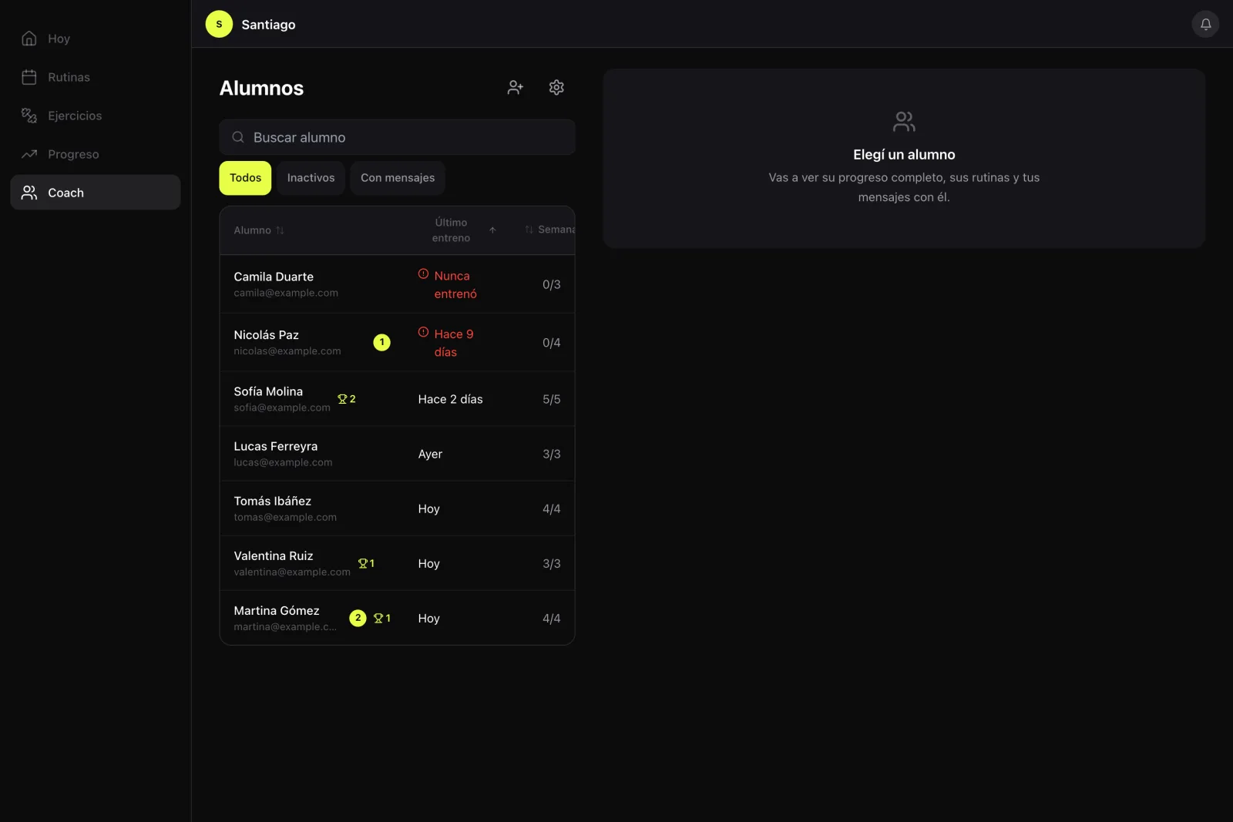The image size is (1233, 822).
Task: Open Alumnos settings gear
Action: 556,87
